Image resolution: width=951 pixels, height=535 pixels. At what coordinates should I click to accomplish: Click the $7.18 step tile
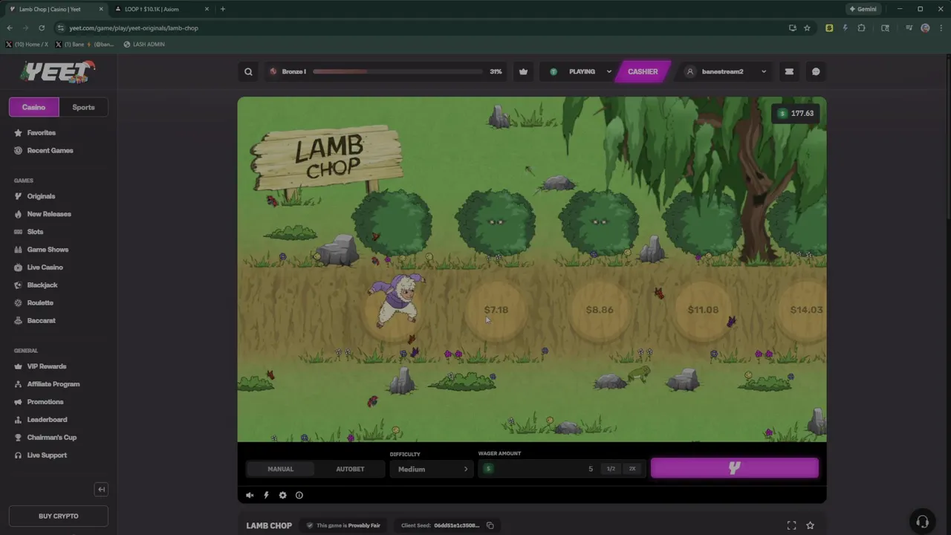pos(496,310)
